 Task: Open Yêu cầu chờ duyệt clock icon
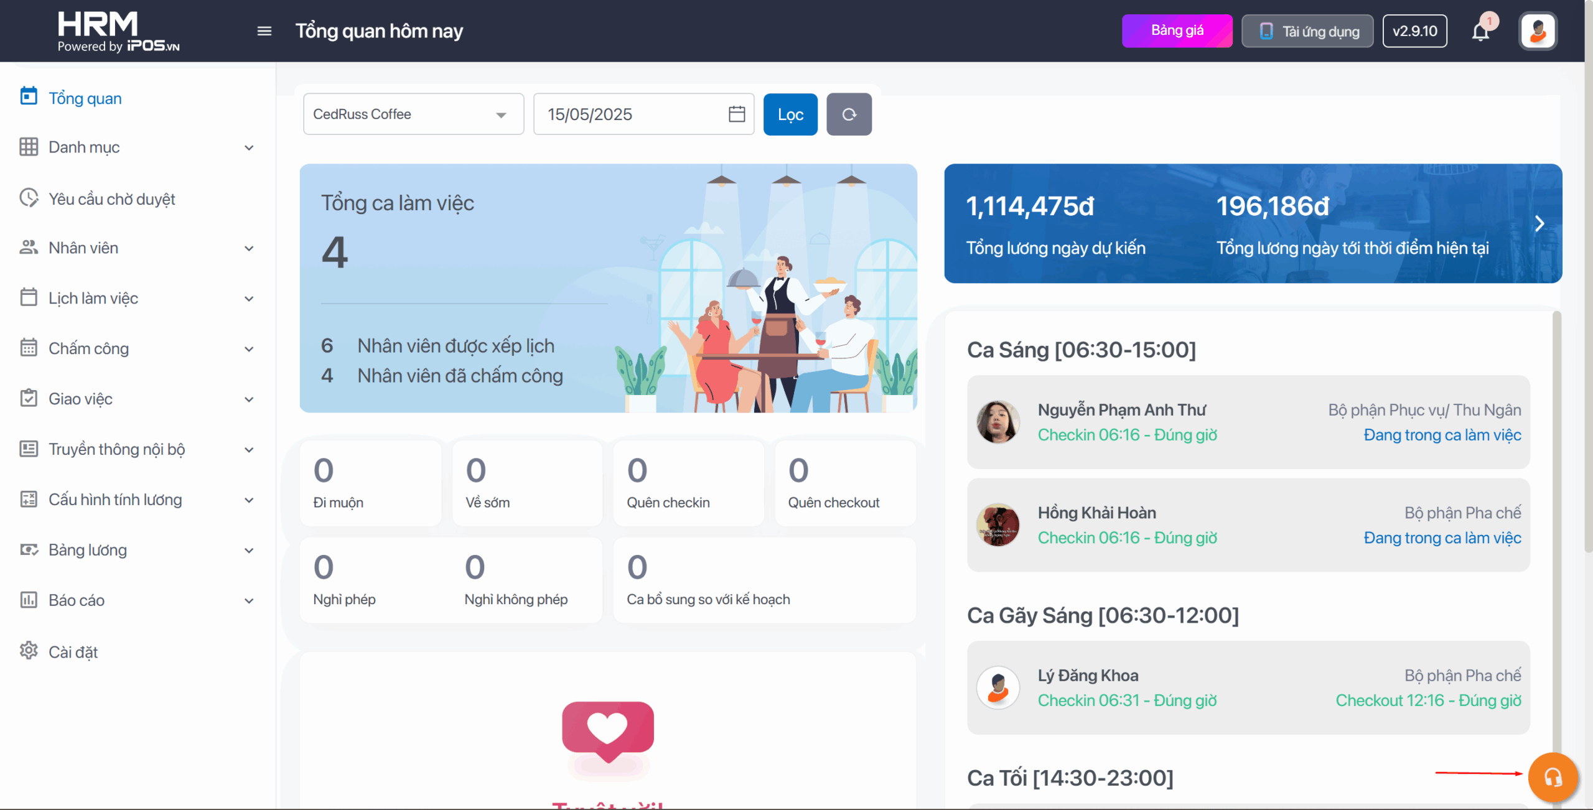(x=29, y=198)
